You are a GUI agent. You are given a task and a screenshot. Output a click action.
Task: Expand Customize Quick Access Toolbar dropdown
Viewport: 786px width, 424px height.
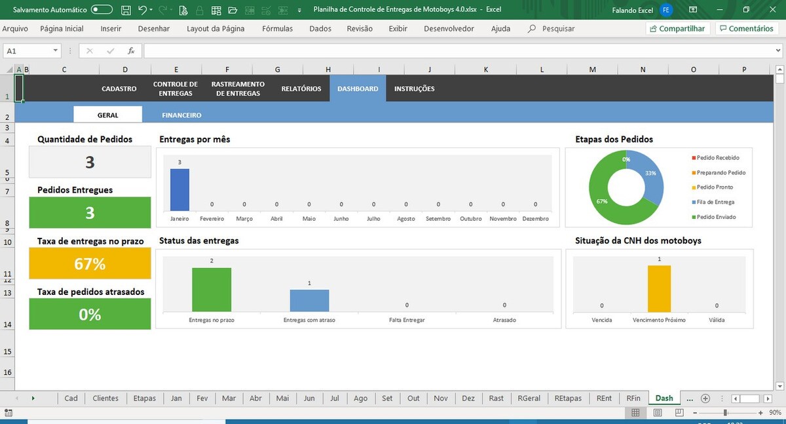pyautogui.click(x=299, y=10)
